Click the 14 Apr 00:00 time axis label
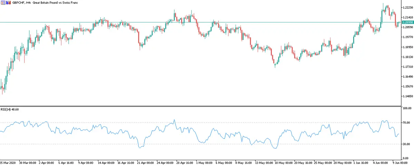Image resolution: width=414 pixels, height=166 pixels. click(x=106, y=163)
